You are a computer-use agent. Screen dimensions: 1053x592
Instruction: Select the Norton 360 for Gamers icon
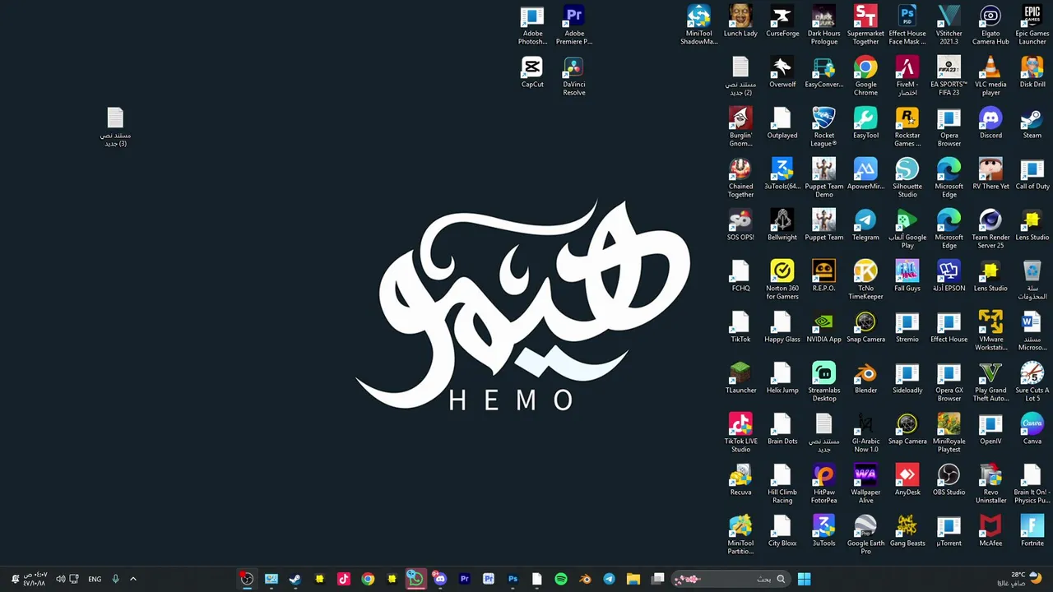(782, 280)
